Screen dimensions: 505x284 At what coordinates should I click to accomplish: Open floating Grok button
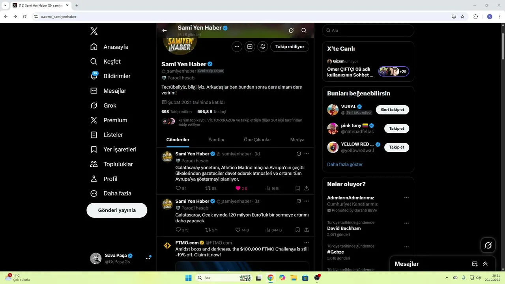pyautogui.click(x=488, y=245)
